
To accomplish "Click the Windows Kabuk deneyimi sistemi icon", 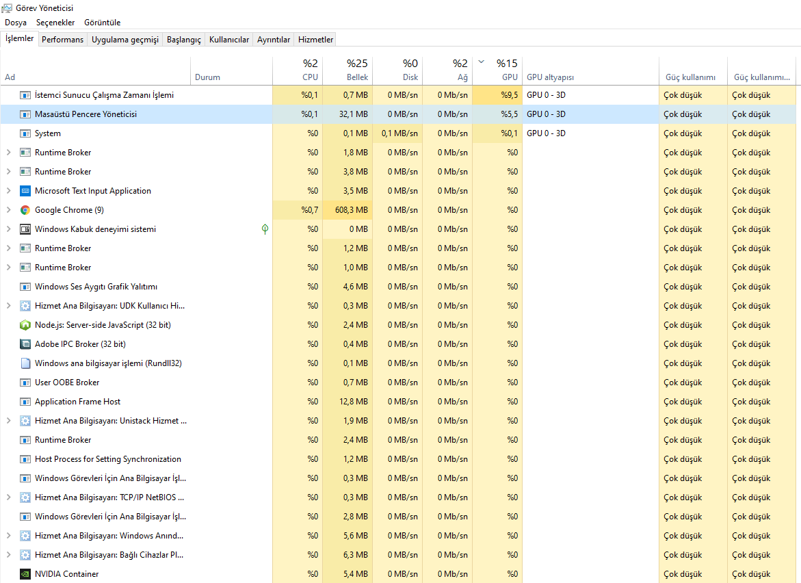I will (25, 229).
